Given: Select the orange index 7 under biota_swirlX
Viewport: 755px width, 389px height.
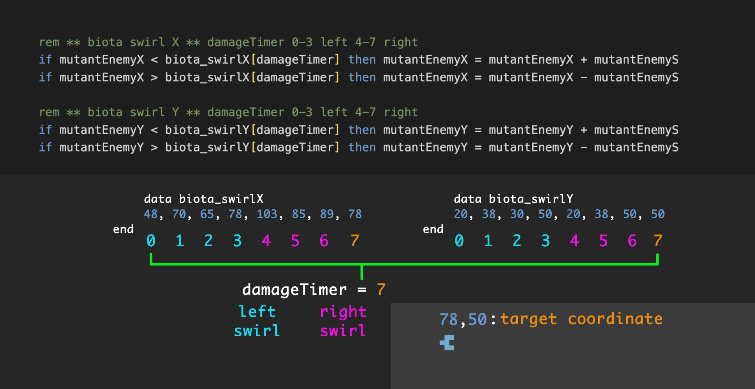Looking at the screenshot, I should pyautogui.click(x=354, y=241).
